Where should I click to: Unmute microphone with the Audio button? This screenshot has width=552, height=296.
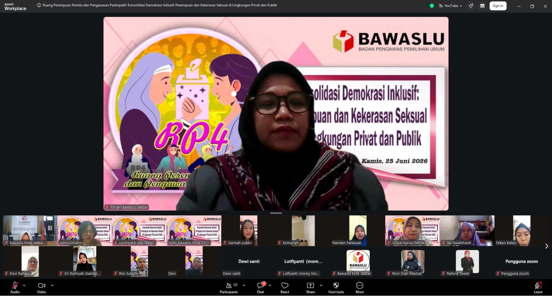click(15, 287)
